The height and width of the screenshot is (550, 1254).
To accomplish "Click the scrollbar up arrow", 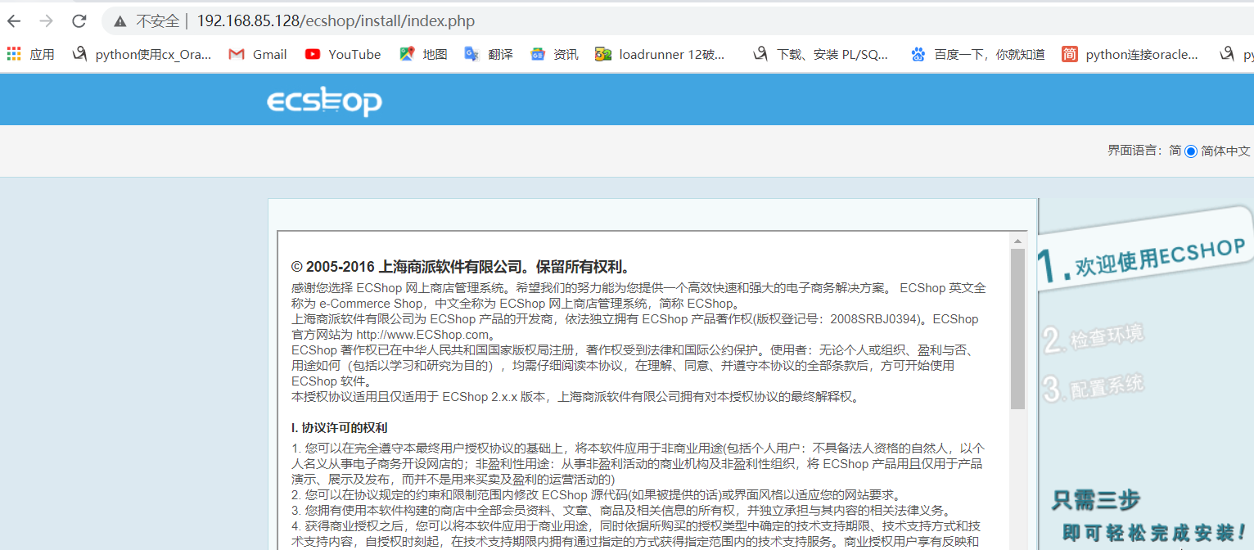I will pyautogui.click(x=1017, y=240).
